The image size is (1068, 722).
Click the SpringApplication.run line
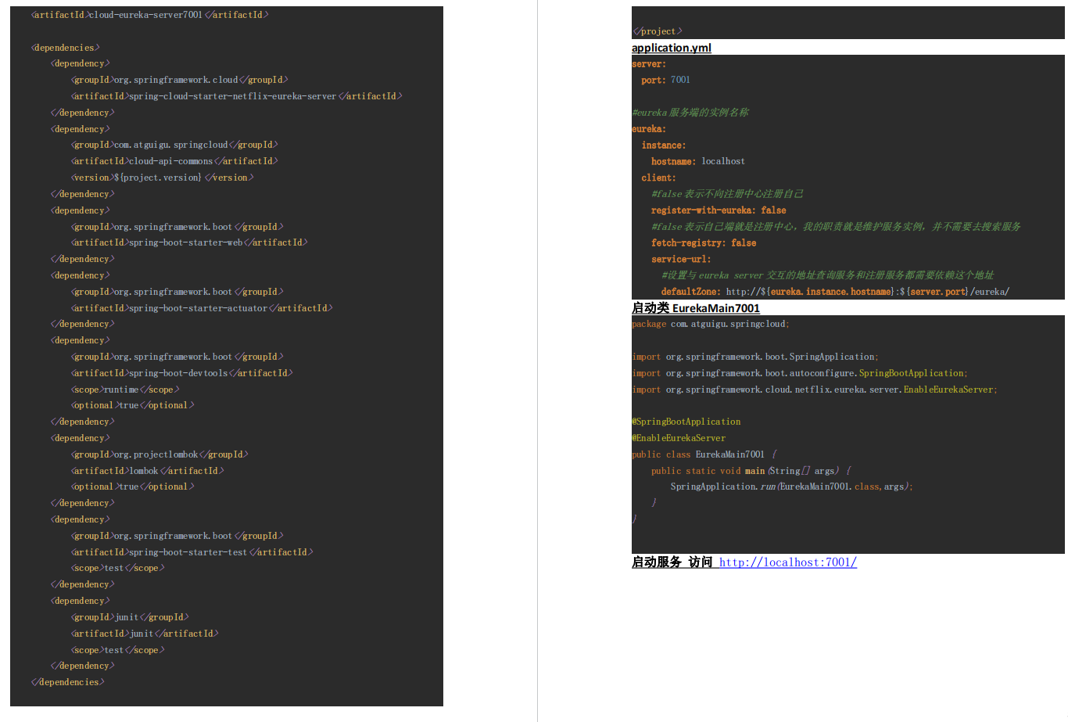coord(791,487)
